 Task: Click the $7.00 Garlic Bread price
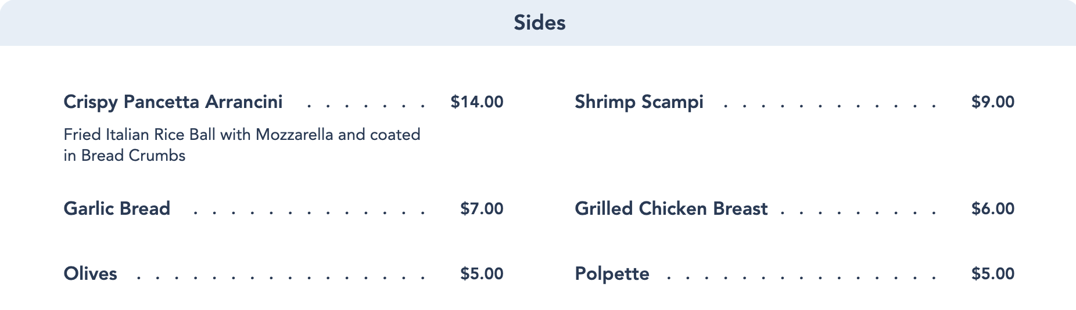(482, 209)
